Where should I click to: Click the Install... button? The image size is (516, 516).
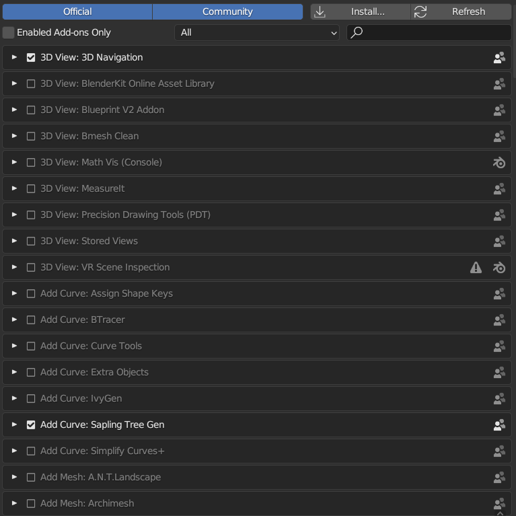pos(361,12)
